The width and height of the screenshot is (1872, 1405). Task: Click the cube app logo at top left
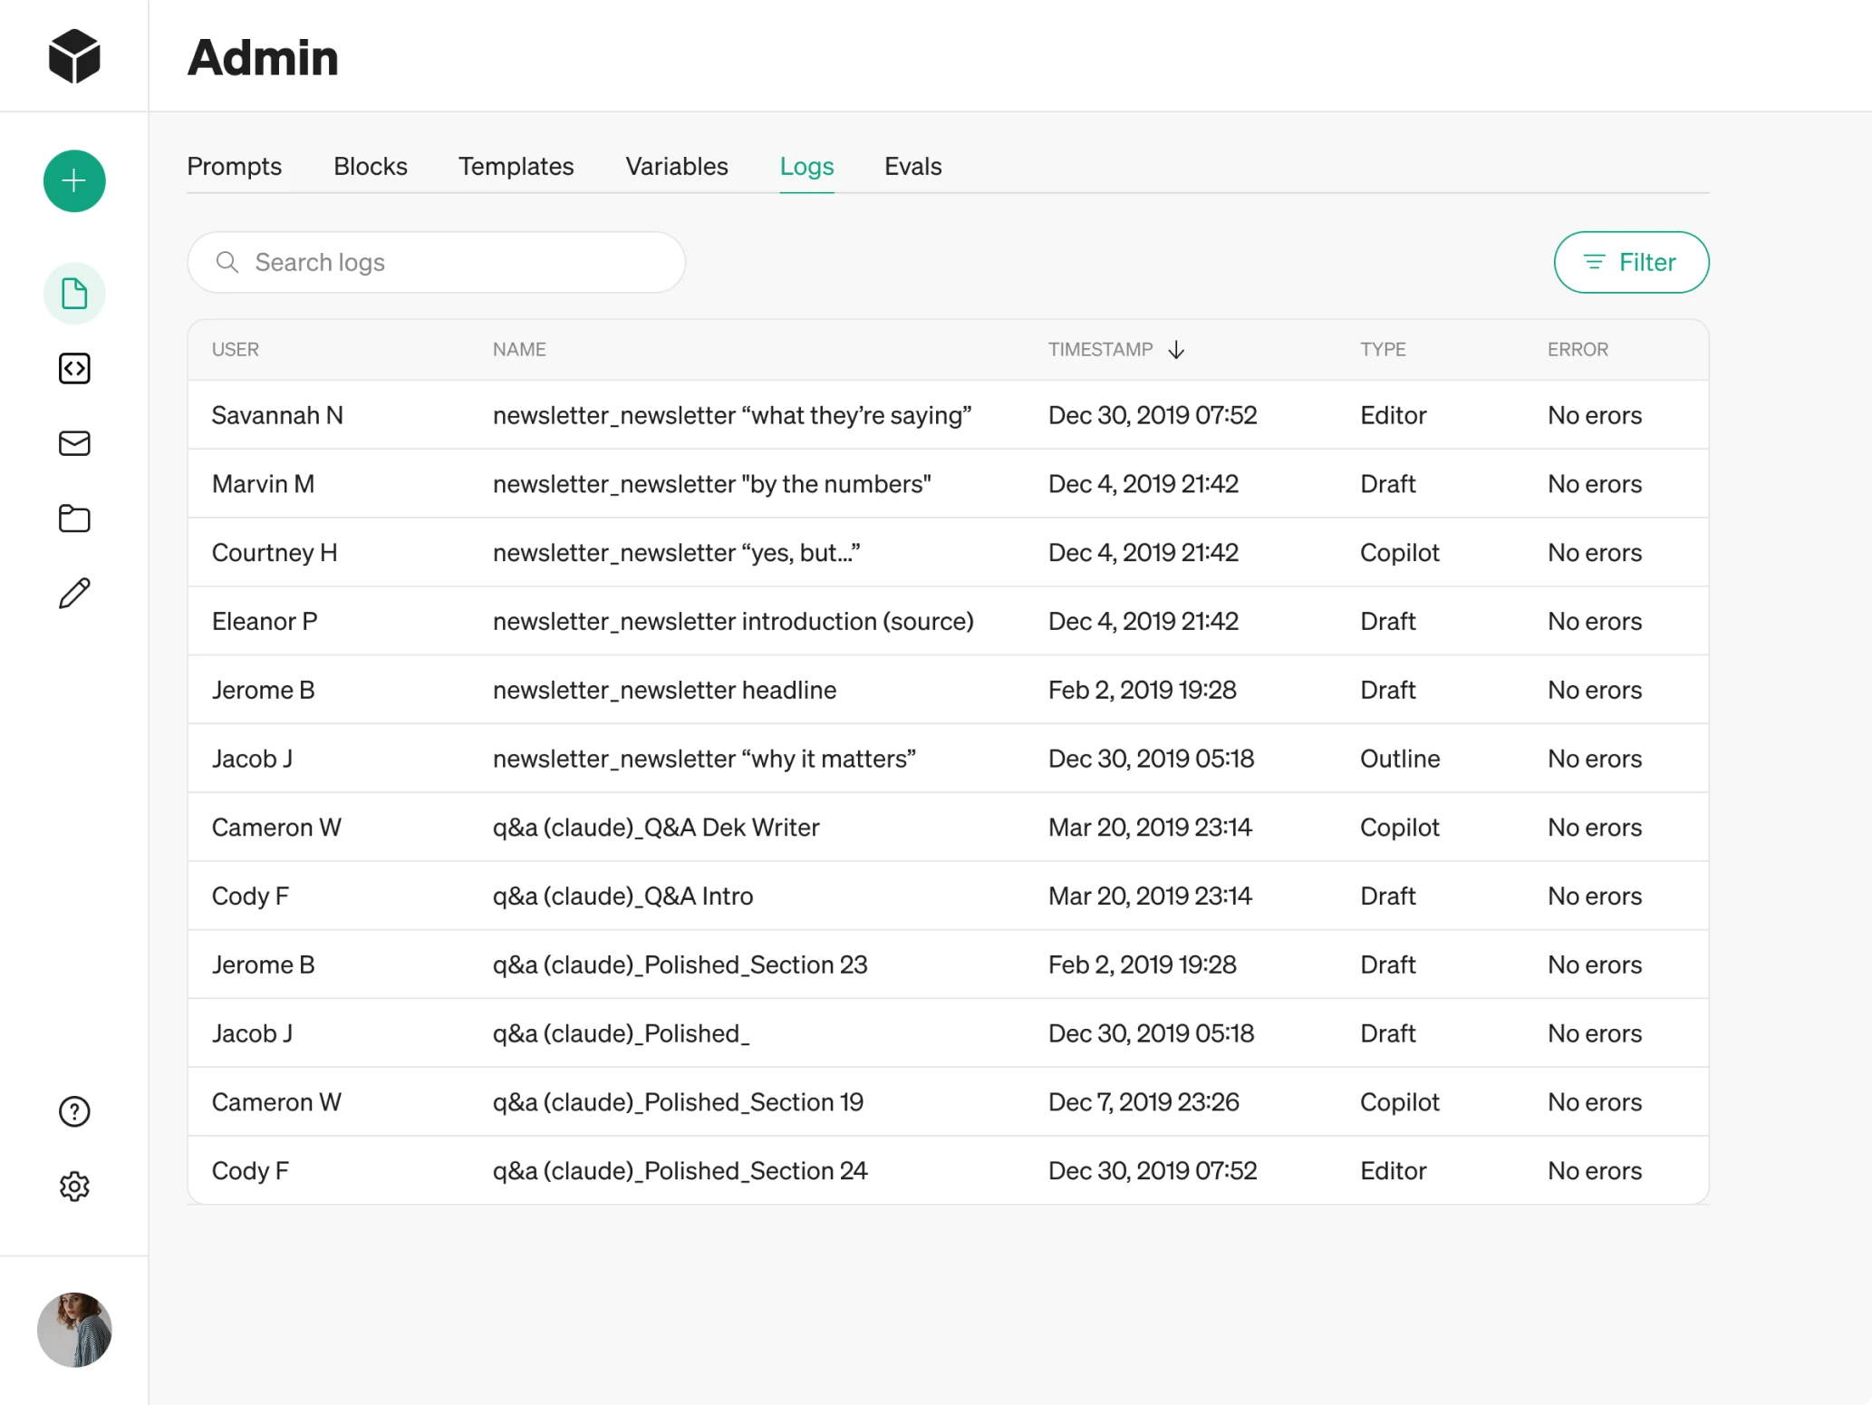click(x=73, y=55)
